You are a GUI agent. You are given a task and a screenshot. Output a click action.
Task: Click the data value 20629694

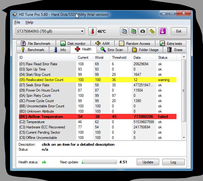[141, 64]
